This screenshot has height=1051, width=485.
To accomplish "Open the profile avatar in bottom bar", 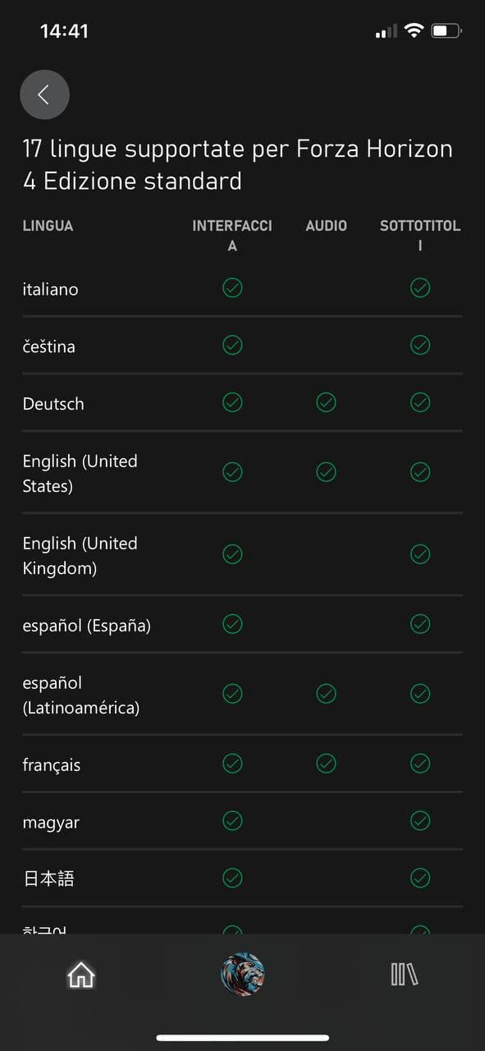I will 243,975.
